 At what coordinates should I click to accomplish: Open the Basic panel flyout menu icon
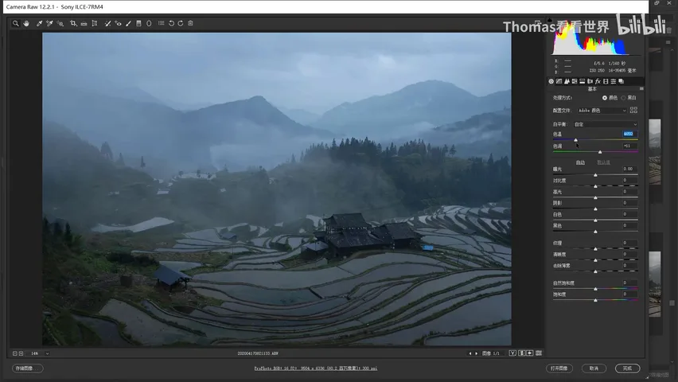(641, 88)
